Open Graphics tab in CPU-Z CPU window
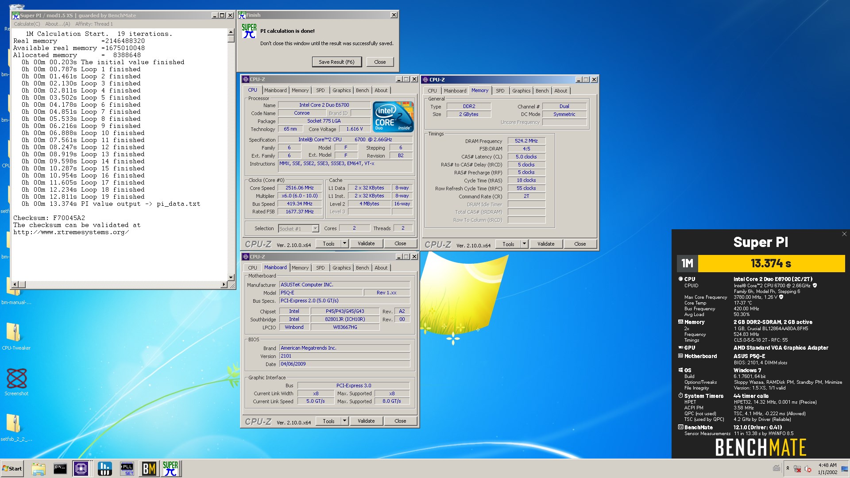The height and width of the screenshot is (478, 850). 341,90
